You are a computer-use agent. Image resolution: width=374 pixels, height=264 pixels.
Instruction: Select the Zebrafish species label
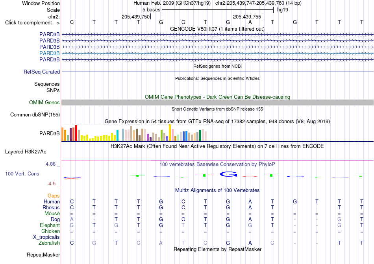(49, 243)
